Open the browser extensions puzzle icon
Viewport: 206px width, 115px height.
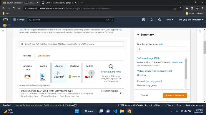187,8
